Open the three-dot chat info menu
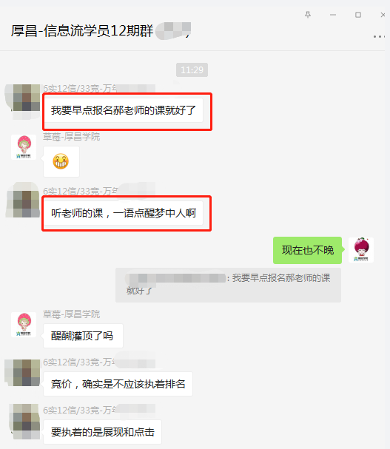This screenshot has width=390, height=449. (379, 36)
